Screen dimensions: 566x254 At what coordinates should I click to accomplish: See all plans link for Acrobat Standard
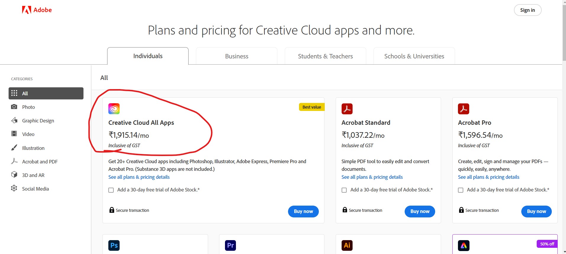click(x=372, y=177)
